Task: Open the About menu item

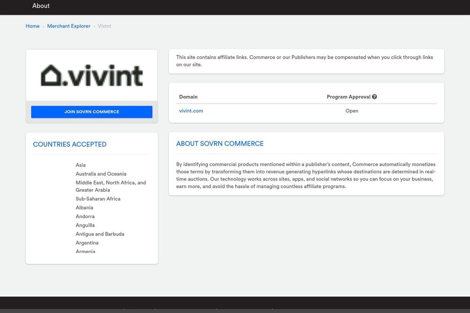Action: [x=41, y=6]
